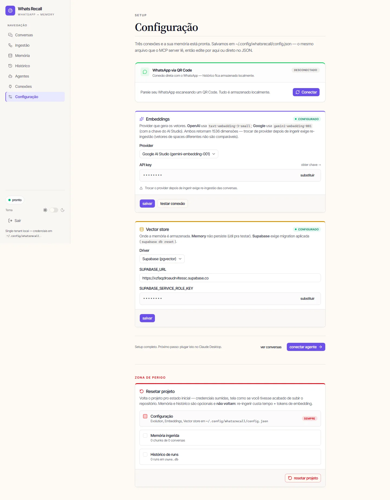This screenshot has height=500, width=390.
Task: Click salvar in the Embeddings card
Action: tap(147, 204)
